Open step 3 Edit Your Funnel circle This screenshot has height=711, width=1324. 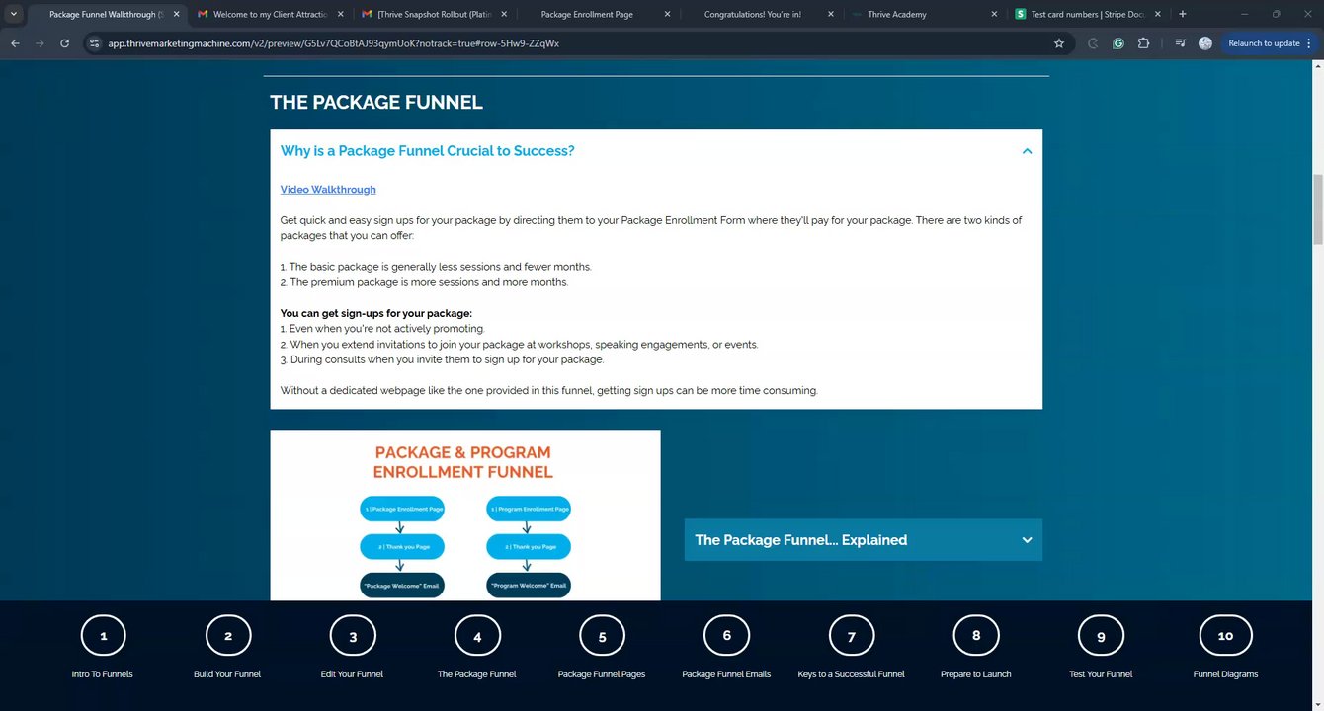pos(353,636)
